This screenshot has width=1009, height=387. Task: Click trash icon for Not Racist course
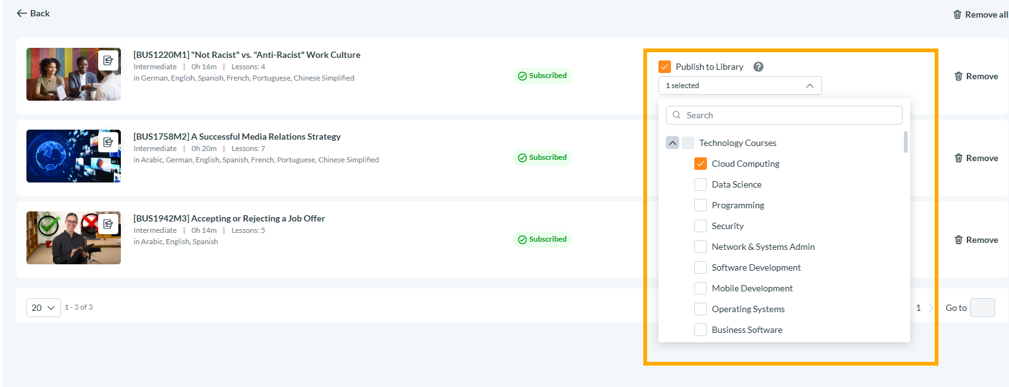pos(959,76)
